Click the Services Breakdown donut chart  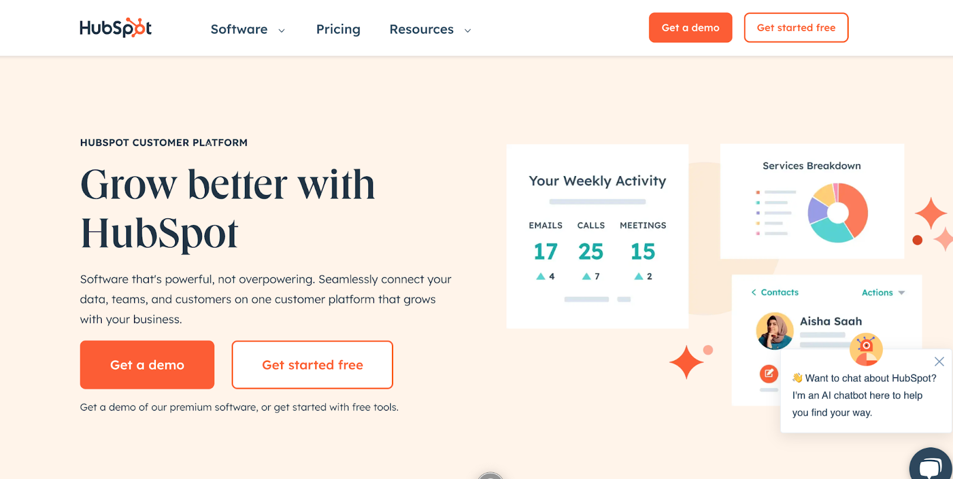click(x=837, y=212)
